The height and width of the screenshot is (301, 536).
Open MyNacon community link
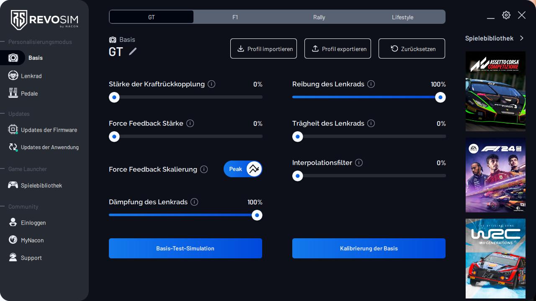[x=32, y=240]
